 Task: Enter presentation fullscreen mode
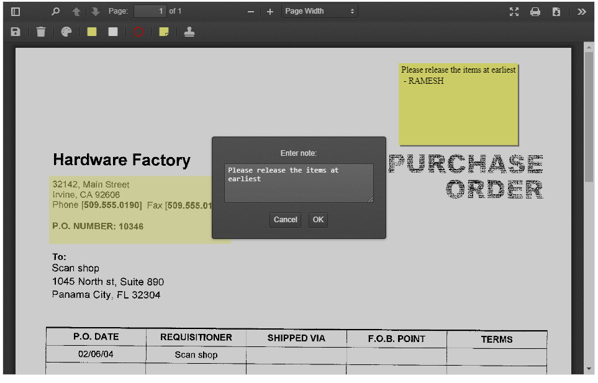click(x=514, y=11)
